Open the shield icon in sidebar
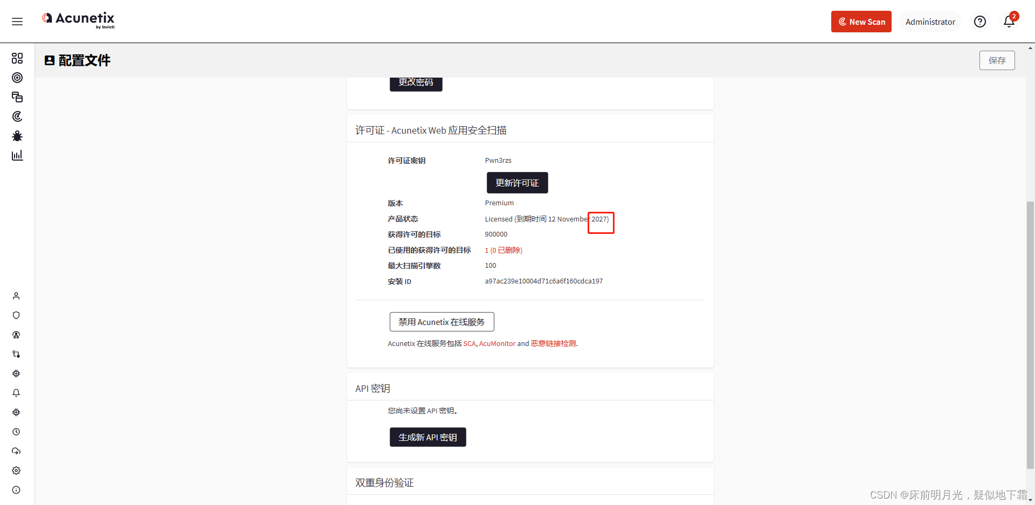This screenshot has height=505, width=1035. pos(16,315)
